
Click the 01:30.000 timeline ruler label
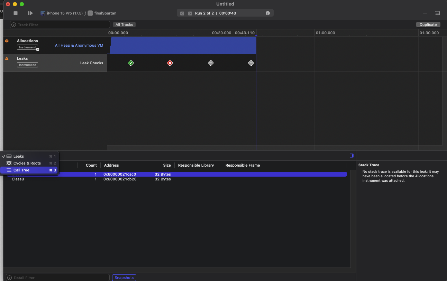pos(429,33)
